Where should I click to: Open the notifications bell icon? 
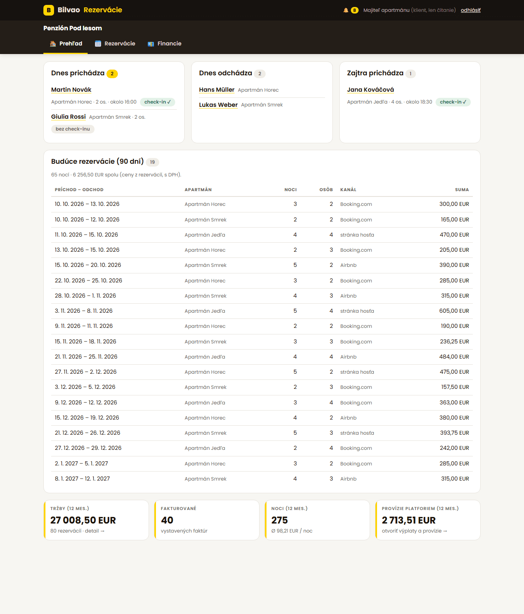tap(346, 10)
